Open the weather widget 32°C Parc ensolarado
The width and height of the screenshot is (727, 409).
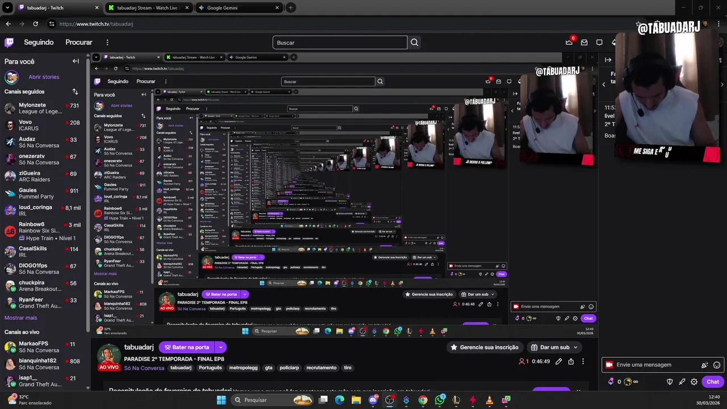(x=30, y=400)
